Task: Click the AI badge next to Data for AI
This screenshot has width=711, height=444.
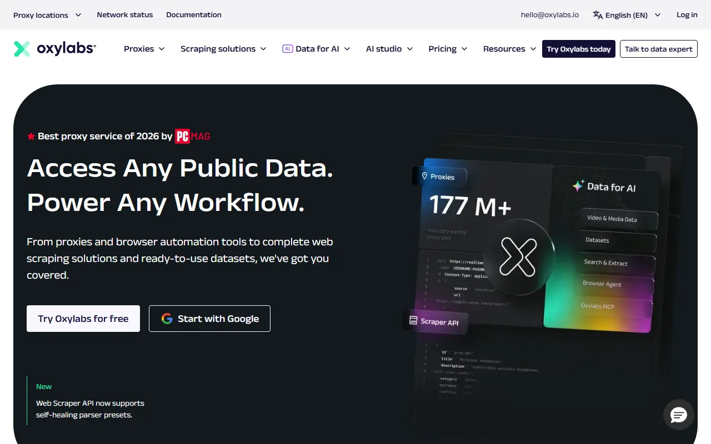Action: coord(287,49)
